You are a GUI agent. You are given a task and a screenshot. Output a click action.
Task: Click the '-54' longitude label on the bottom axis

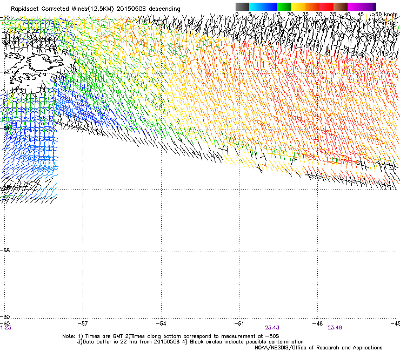[x=161, y=323]
